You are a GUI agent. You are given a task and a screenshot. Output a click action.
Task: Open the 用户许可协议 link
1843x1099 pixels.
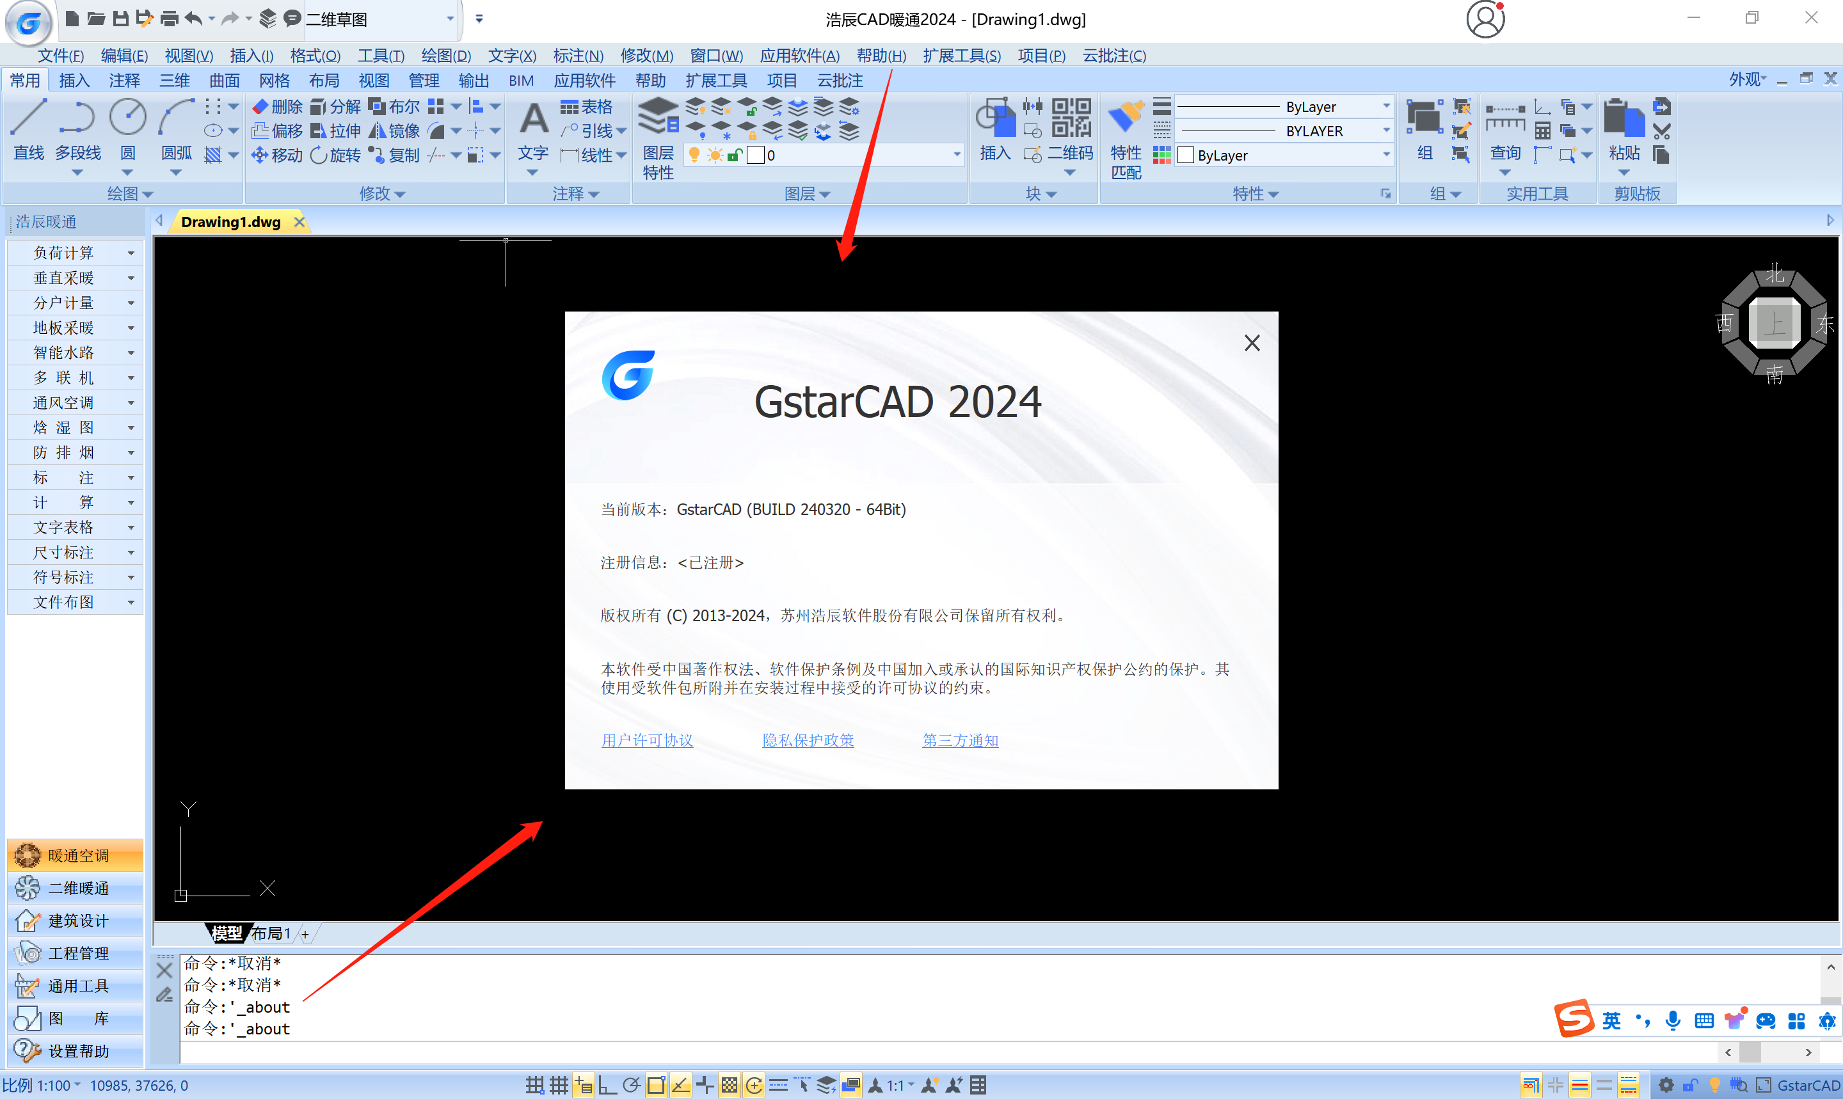click(x=647, y=740)
